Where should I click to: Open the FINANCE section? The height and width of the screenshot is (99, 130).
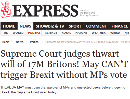tap(120, 26)
